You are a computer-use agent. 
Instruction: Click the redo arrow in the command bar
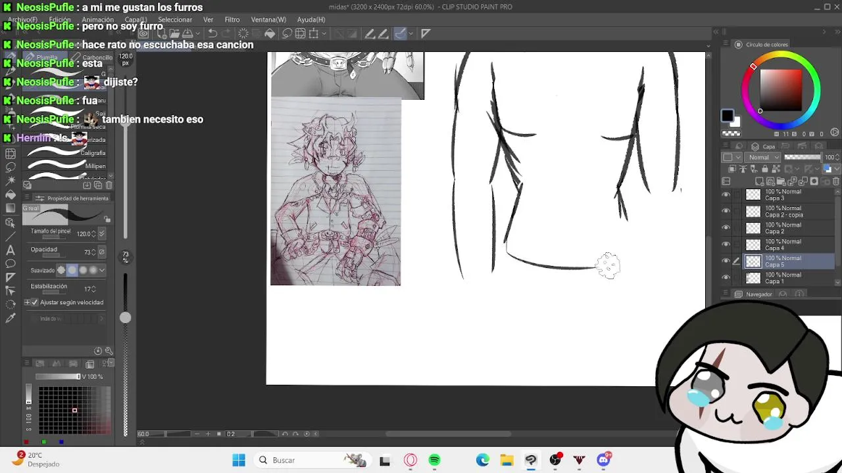[x=226, y=34]
